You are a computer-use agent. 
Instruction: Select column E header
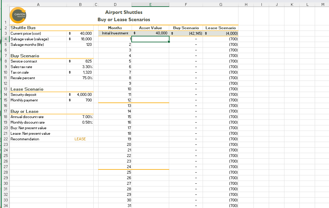click(x=150, y=4)
